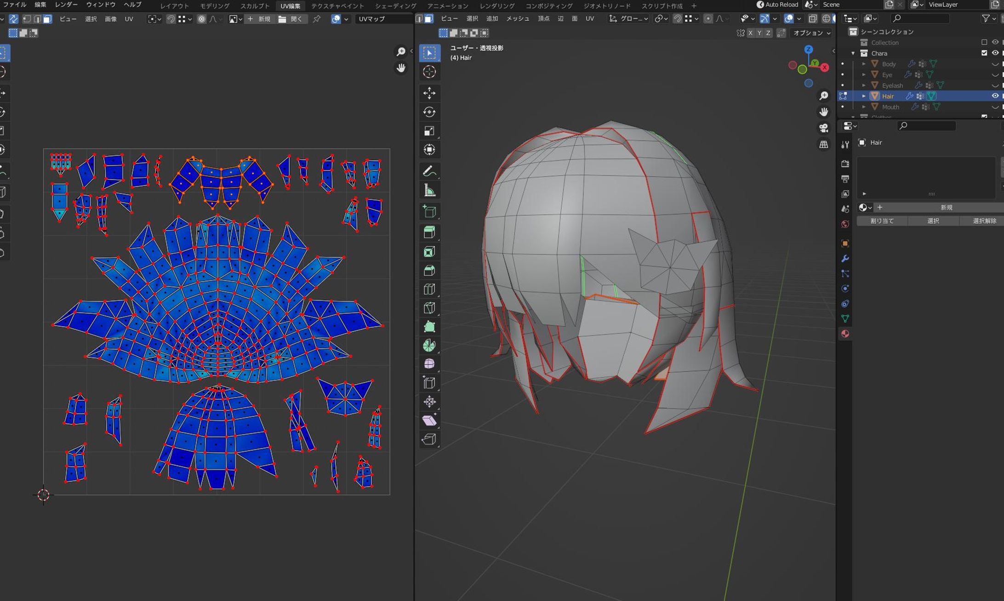Select the Move tool in 3D viewport toolbar
The width and height of the screenshot is (1004, 601).
[429, 93]
